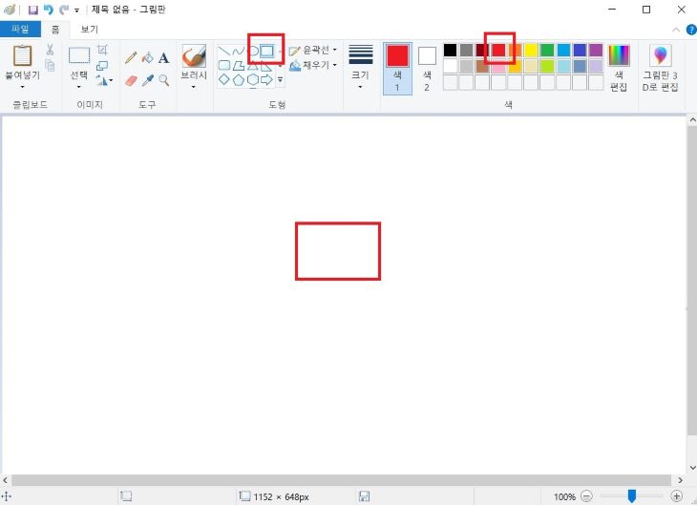Screen dimensions: 697x505
Task: Pick the green color swatch
Action: (547, 51)
